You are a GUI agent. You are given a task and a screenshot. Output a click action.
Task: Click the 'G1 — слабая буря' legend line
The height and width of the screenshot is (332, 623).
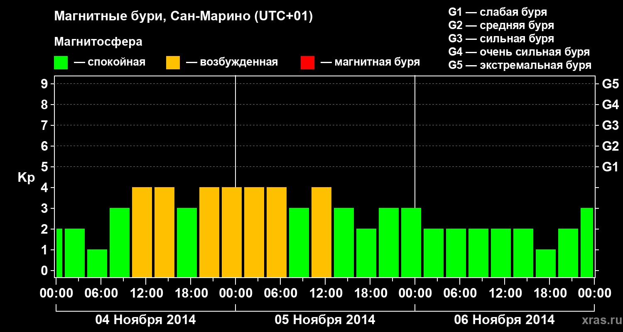tap(498, 12)
